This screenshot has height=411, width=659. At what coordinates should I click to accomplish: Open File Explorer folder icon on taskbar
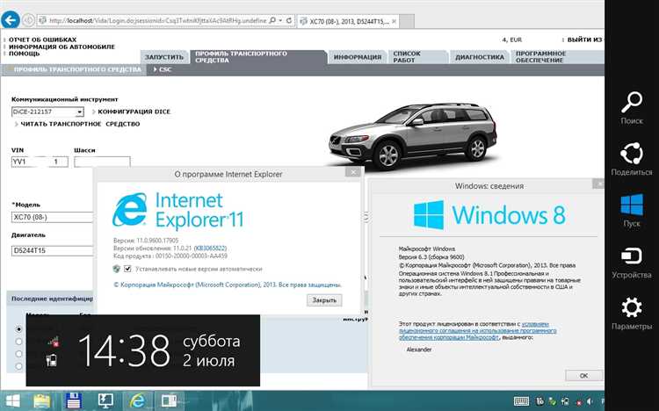[x=41, y=401]
